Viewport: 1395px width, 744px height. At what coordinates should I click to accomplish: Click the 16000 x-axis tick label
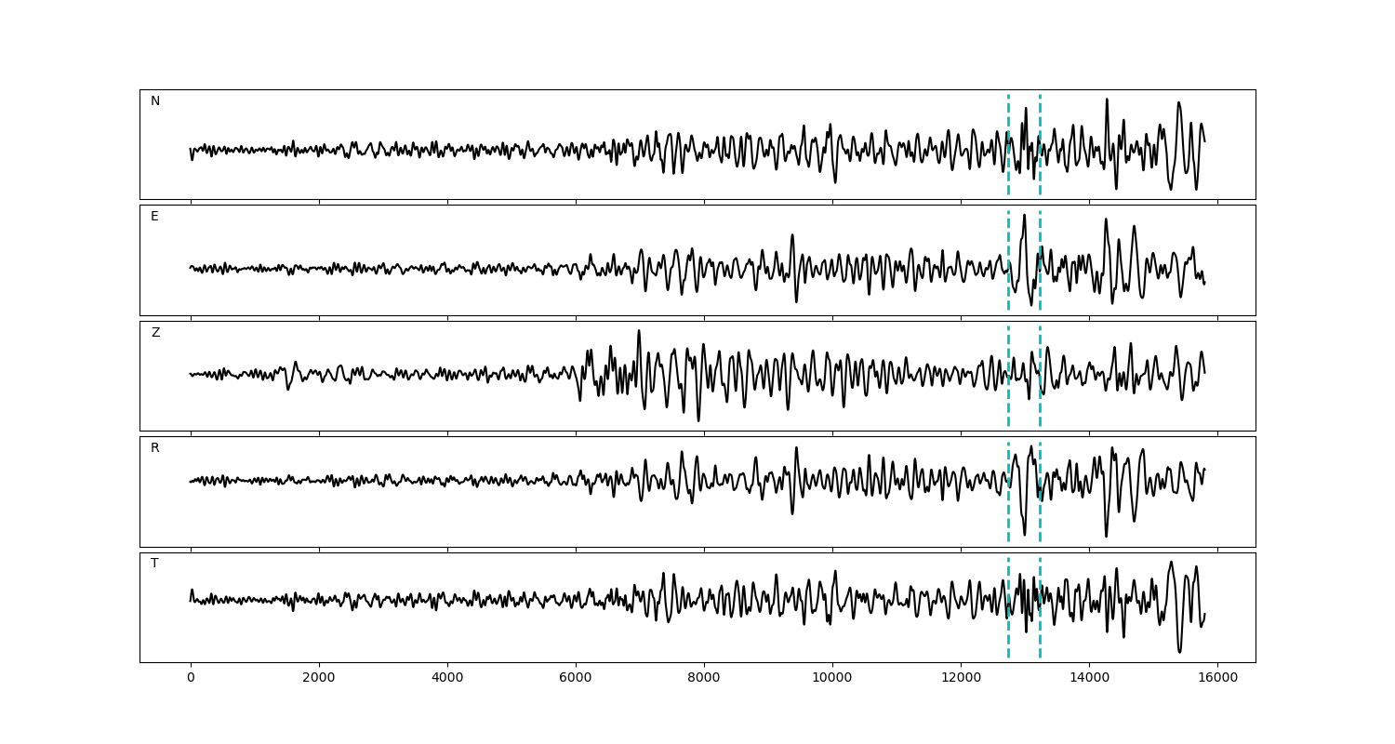pos(1217,679)
